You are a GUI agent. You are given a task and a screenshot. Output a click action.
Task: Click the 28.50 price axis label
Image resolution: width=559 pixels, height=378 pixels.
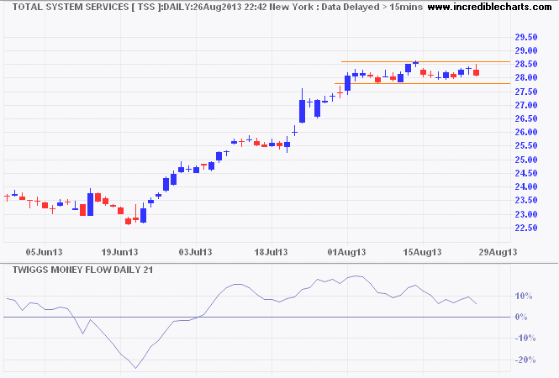[x=526, y=65]
